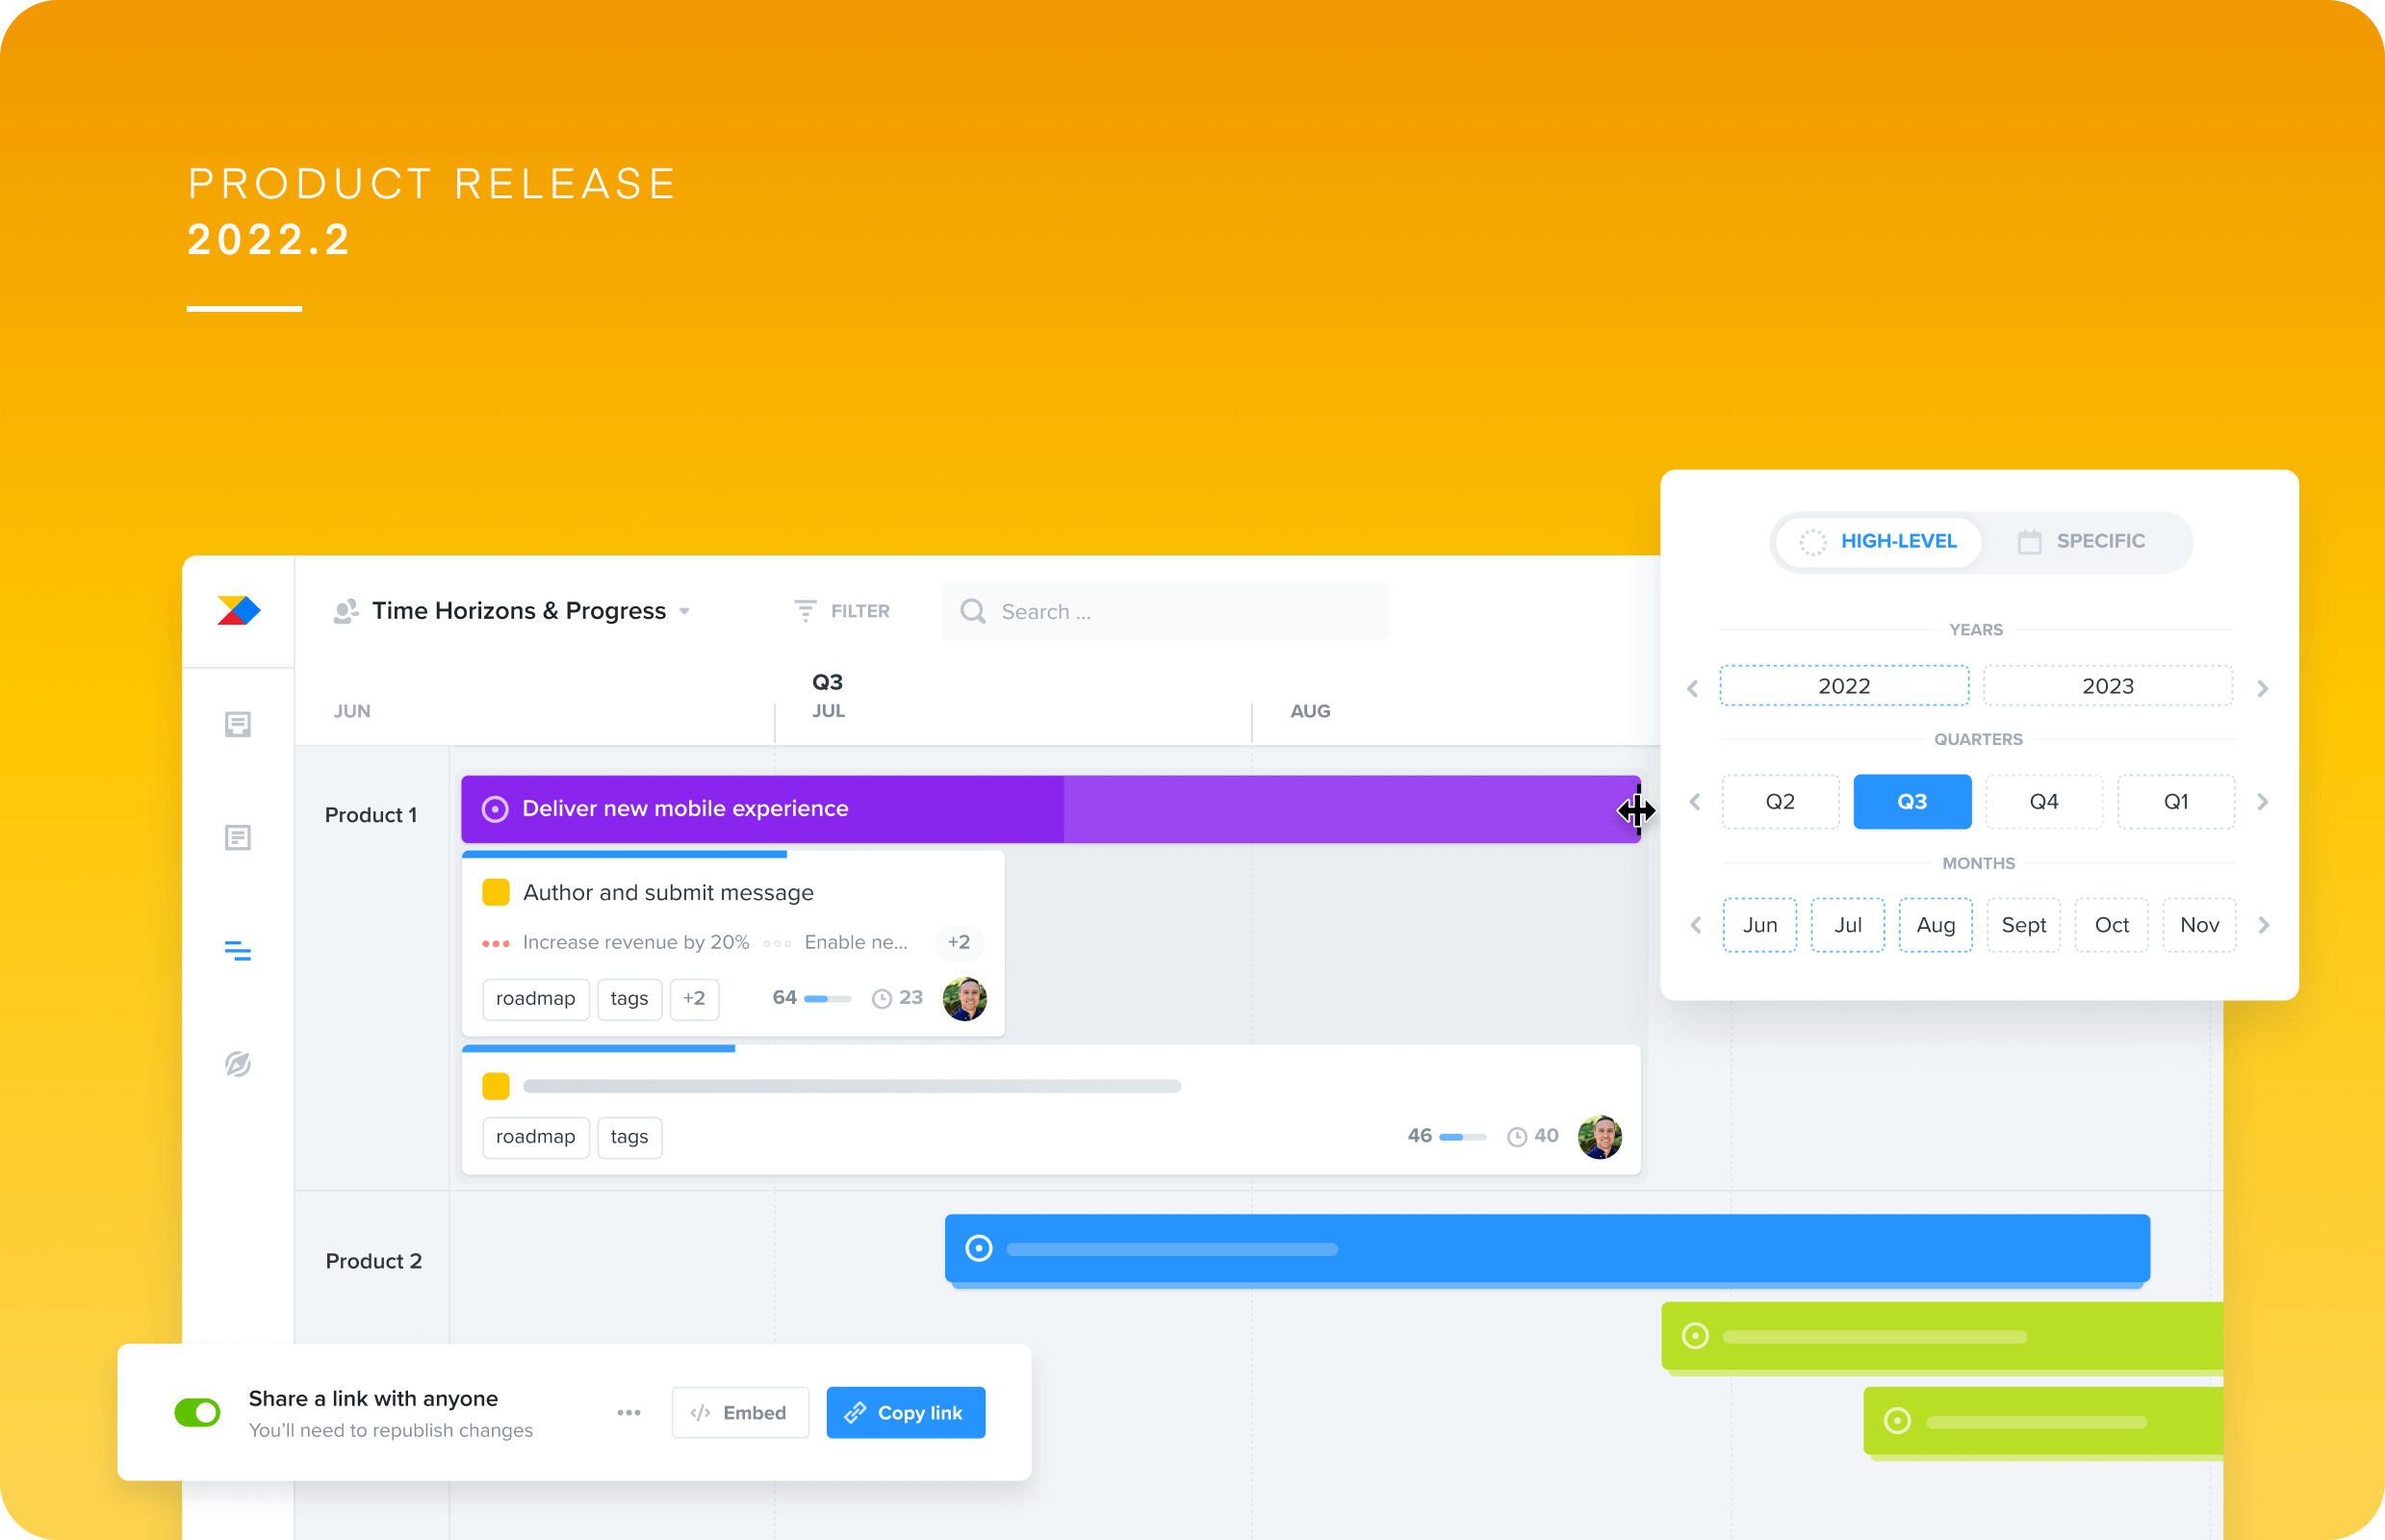This screenshot has height=1540, width=2385.
Task: Click the progress circle icon on Product 2 bar
Action: click(x=979, y=1246)
